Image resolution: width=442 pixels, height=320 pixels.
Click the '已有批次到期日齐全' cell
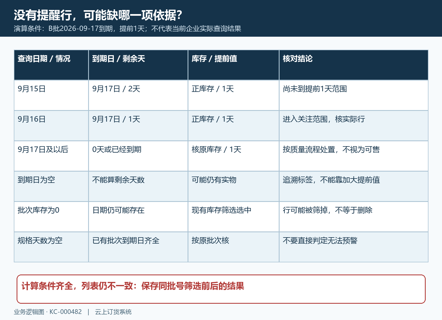pos(138,247)
